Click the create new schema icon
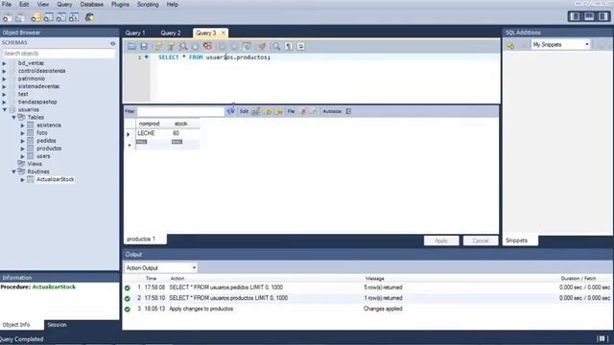Image resolution: width=614 pixels, height=345 pixels. coord(35,17)
